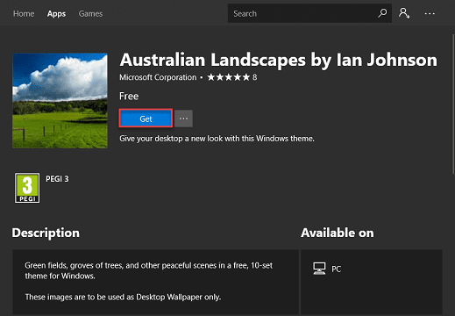Click the blue Get button
This screenshot has width=455, height=316.
click(x=146, y=118)
